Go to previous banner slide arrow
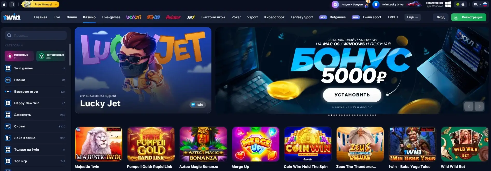 click(x=469, y=106)
